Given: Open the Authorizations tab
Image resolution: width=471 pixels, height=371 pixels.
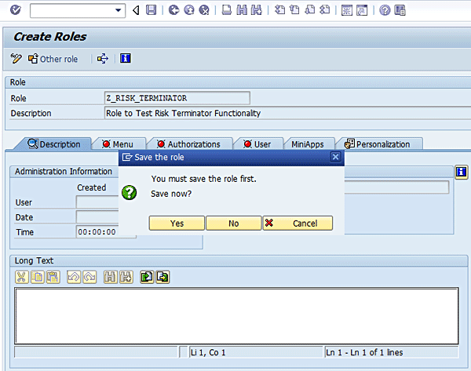Looking at the screenshot, I should click(188, 144).
